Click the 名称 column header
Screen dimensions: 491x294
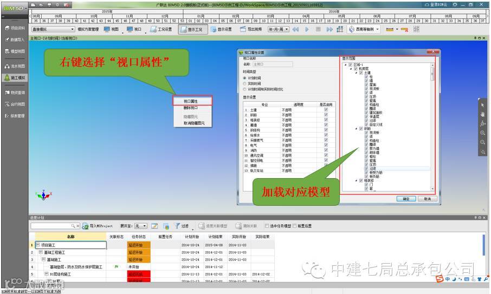(70, 237)
